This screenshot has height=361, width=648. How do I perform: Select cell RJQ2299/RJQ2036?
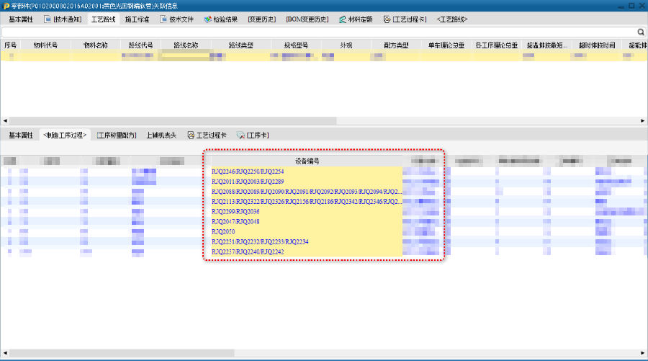(307, 211)
